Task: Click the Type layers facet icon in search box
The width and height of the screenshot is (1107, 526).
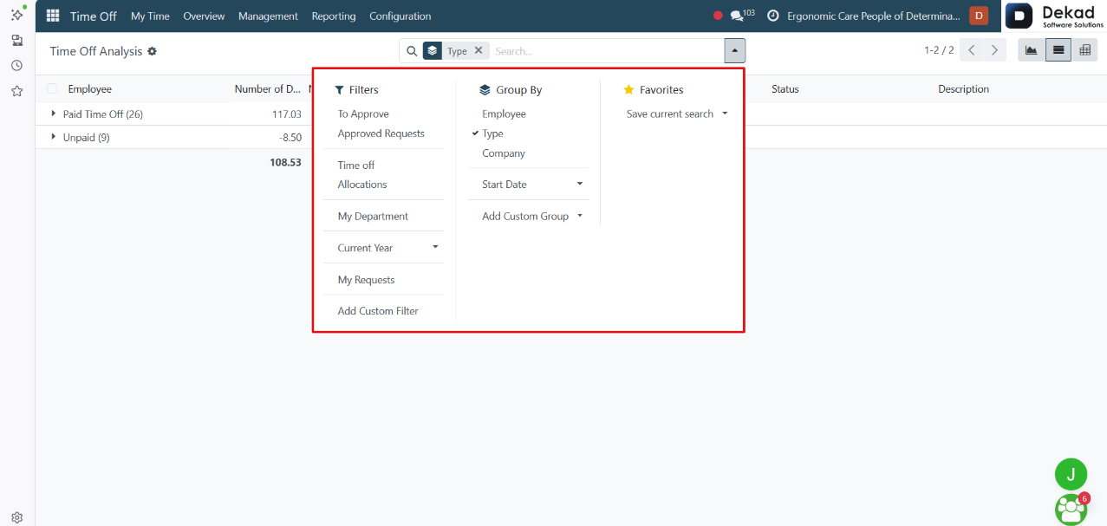Action: [433, 51]
